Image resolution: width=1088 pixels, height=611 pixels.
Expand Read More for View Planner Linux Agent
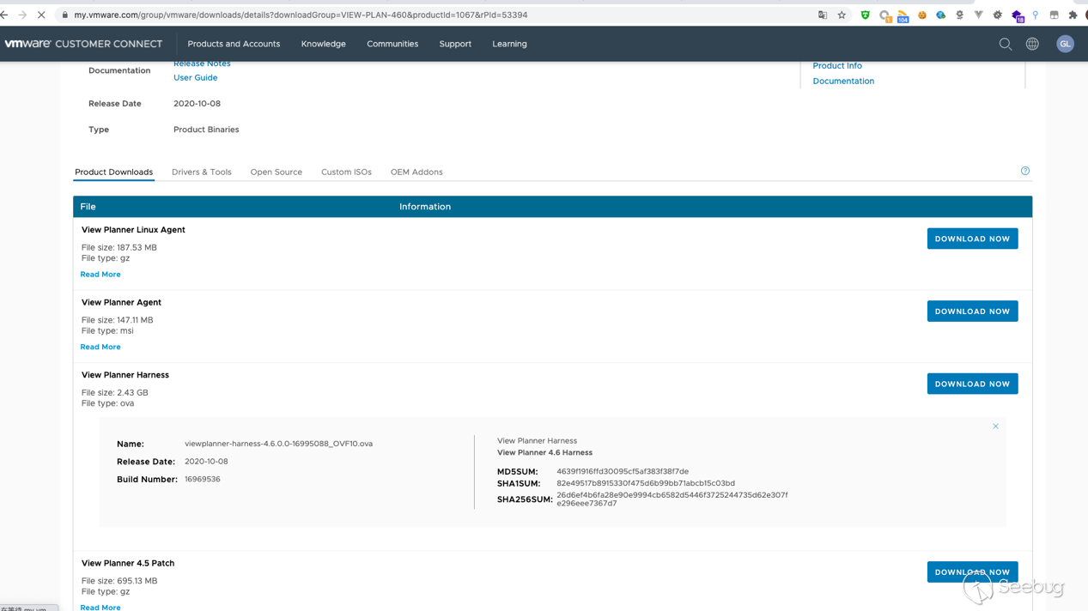(x=100, y=275)
